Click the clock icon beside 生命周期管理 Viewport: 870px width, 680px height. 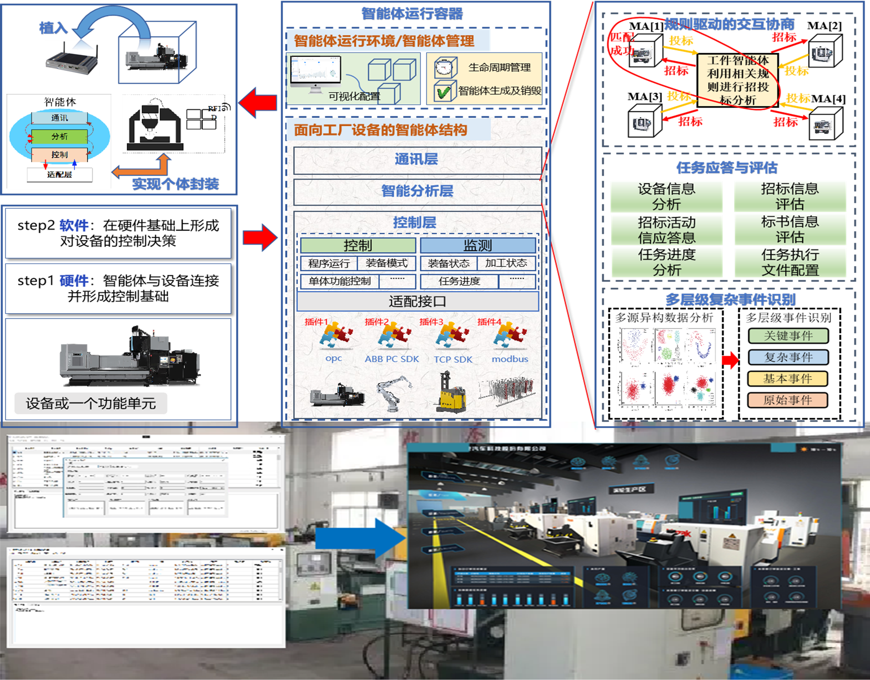444,67
